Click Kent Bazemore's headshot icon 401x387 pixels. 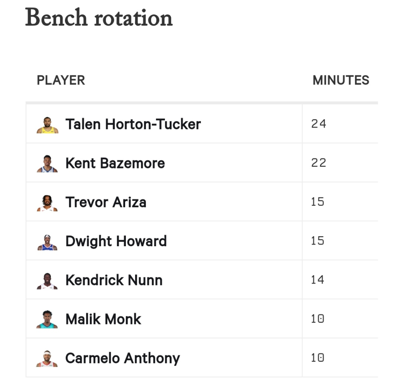click(47, 164)
